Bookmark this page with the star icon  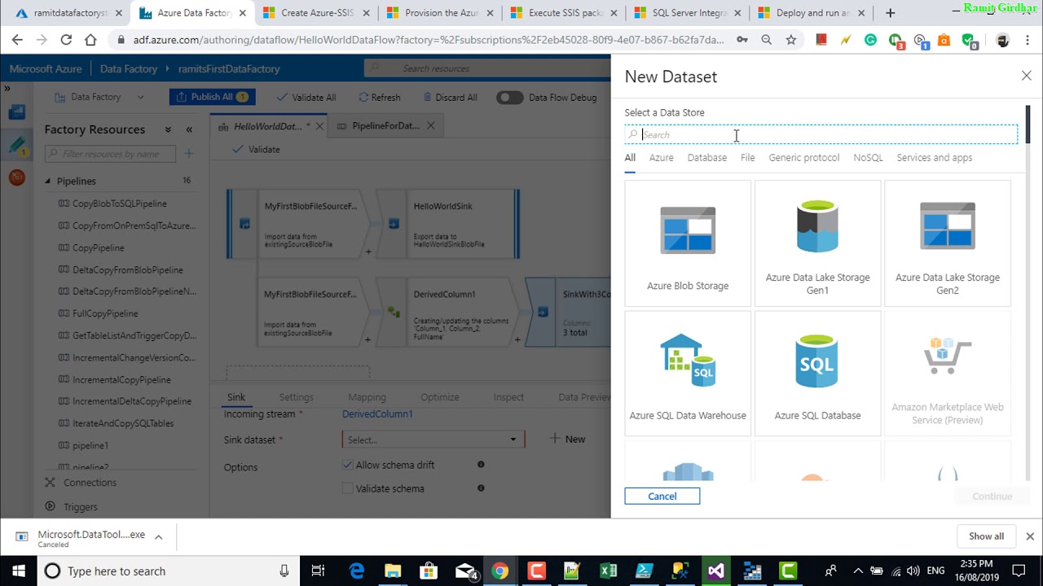tap(790, 40)
